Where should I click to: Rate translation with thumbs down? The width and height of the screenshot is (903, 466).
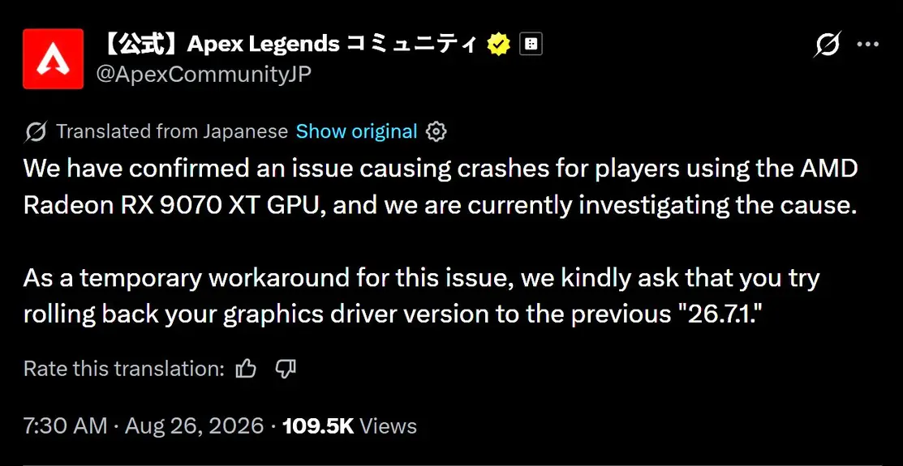286,368
